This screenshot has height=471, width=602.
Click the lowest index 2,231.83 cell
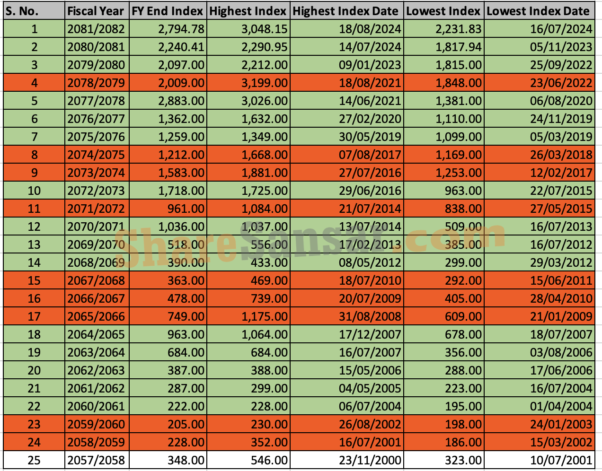443,29
